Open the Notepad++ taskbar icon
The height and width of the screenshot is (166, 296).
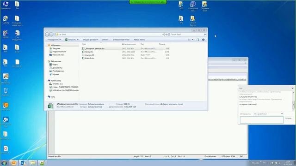click(x=42, y=163)
